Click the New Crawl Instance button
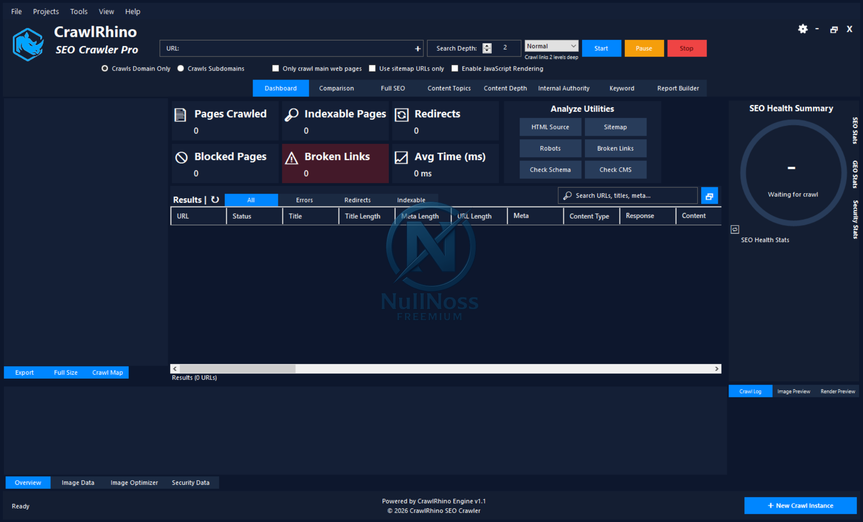 pyautogui.click(x=800, y=506)
